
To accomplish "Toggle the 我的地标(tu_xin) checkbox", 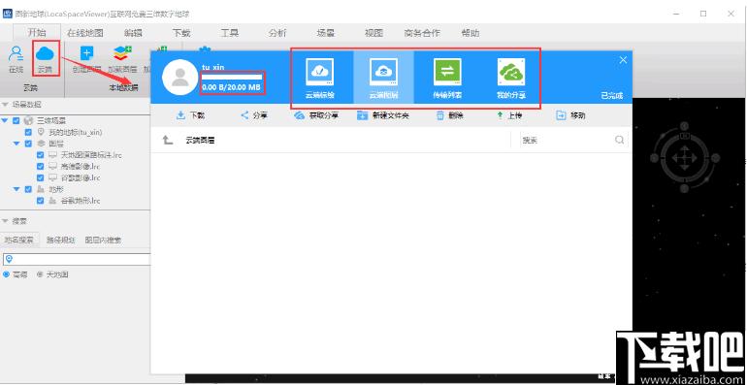I will click(x=28, y=132).
